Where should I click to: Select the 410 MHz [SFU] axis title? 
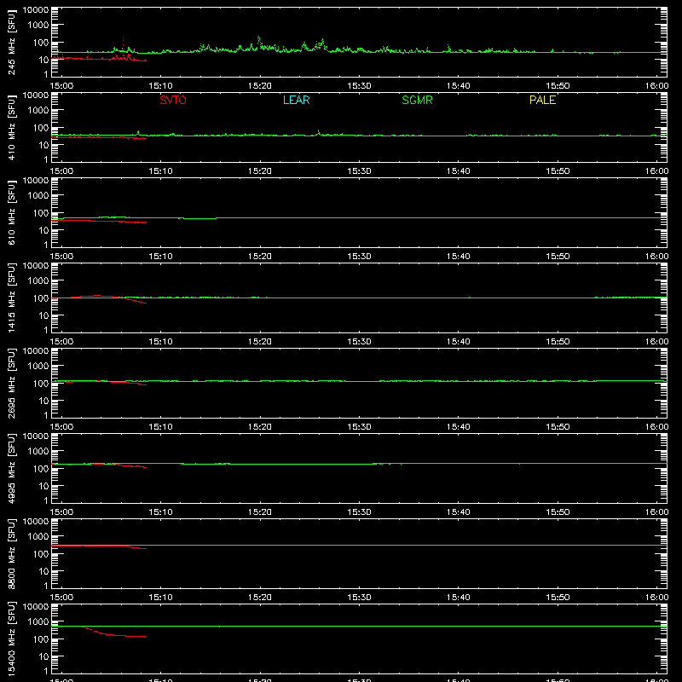click(11, 127)
